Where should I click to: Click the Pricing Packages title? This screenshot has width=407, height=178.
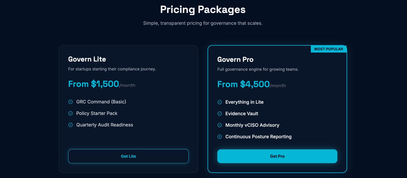click(x=203, y=10)
